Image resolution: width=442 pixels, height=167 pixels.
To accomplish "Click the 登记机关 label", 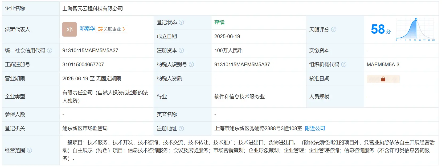I will pyautogui.click(x=15, y=129).
